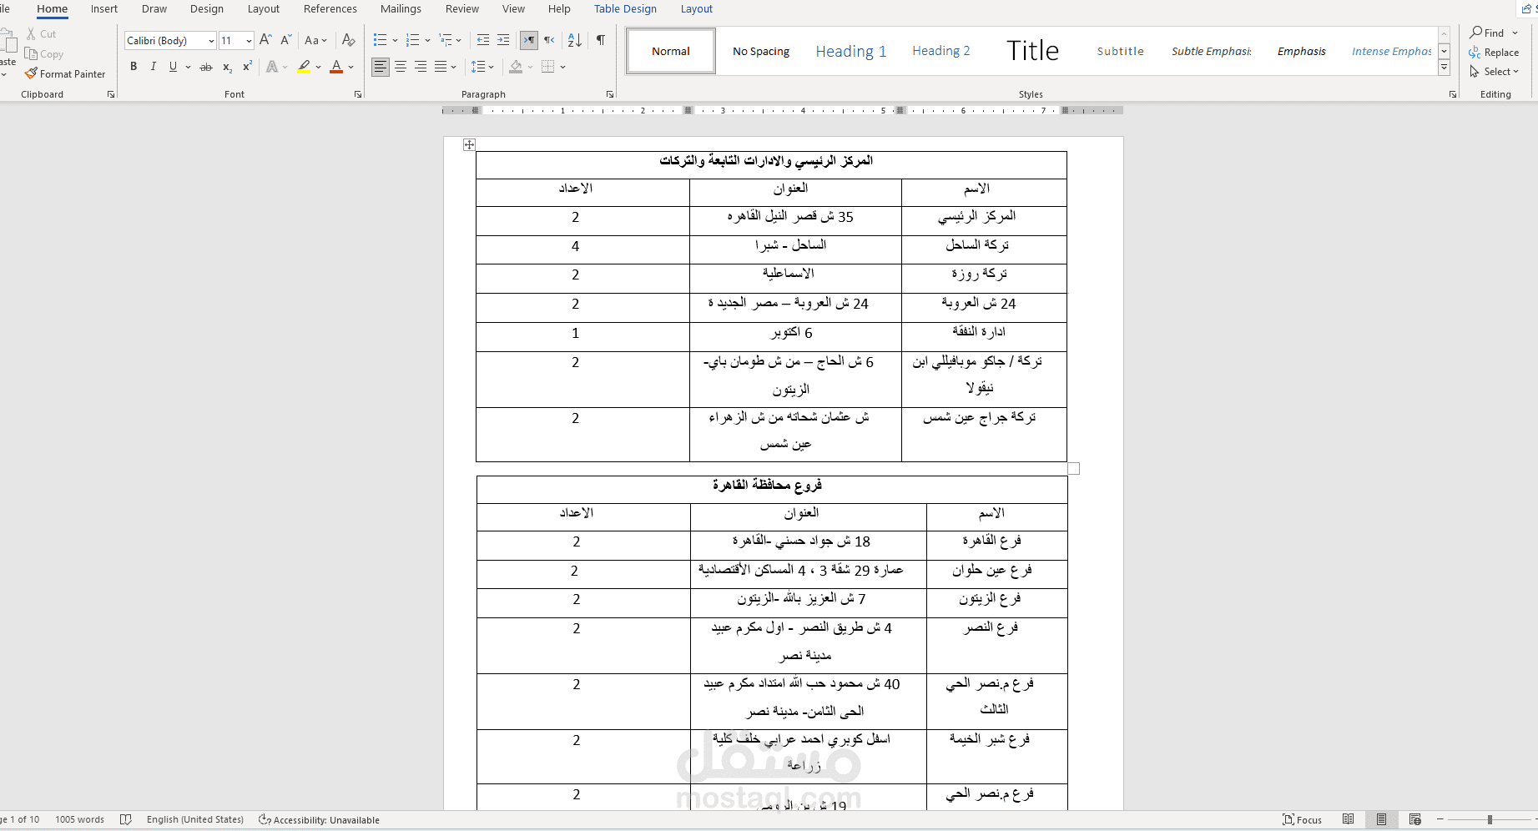Switch to the Mailings tab
Image resolution: width=1538 pixels, height=831 pixels.
[401, 9]
